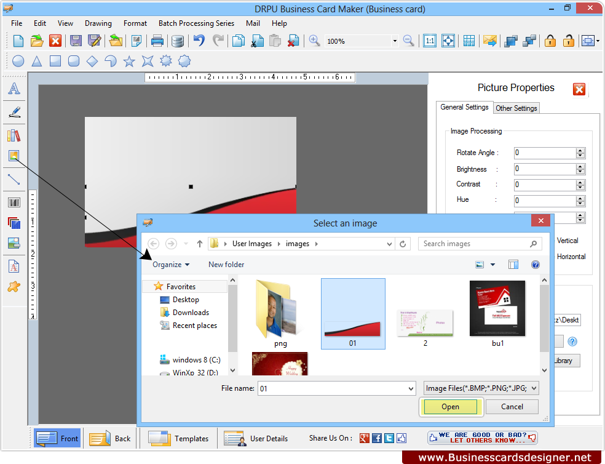Select the bu1 image thumbnail
605x464 pixels.
point(497,309)
